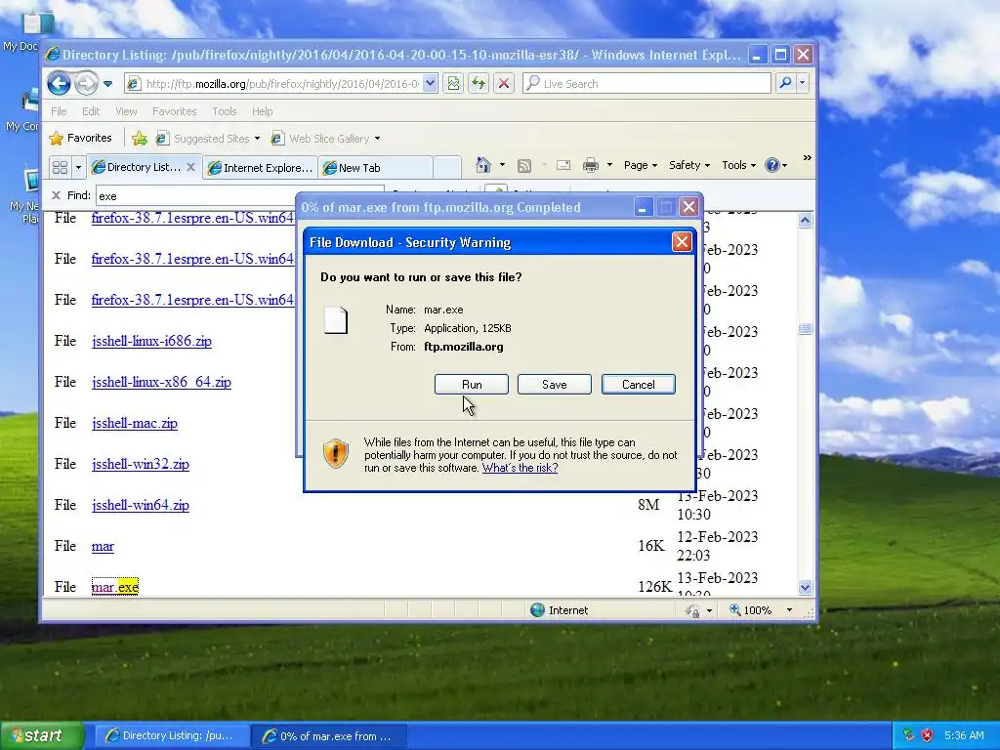Click the blue Help question mark icon
1000x750 pixels.
point(772,165)
